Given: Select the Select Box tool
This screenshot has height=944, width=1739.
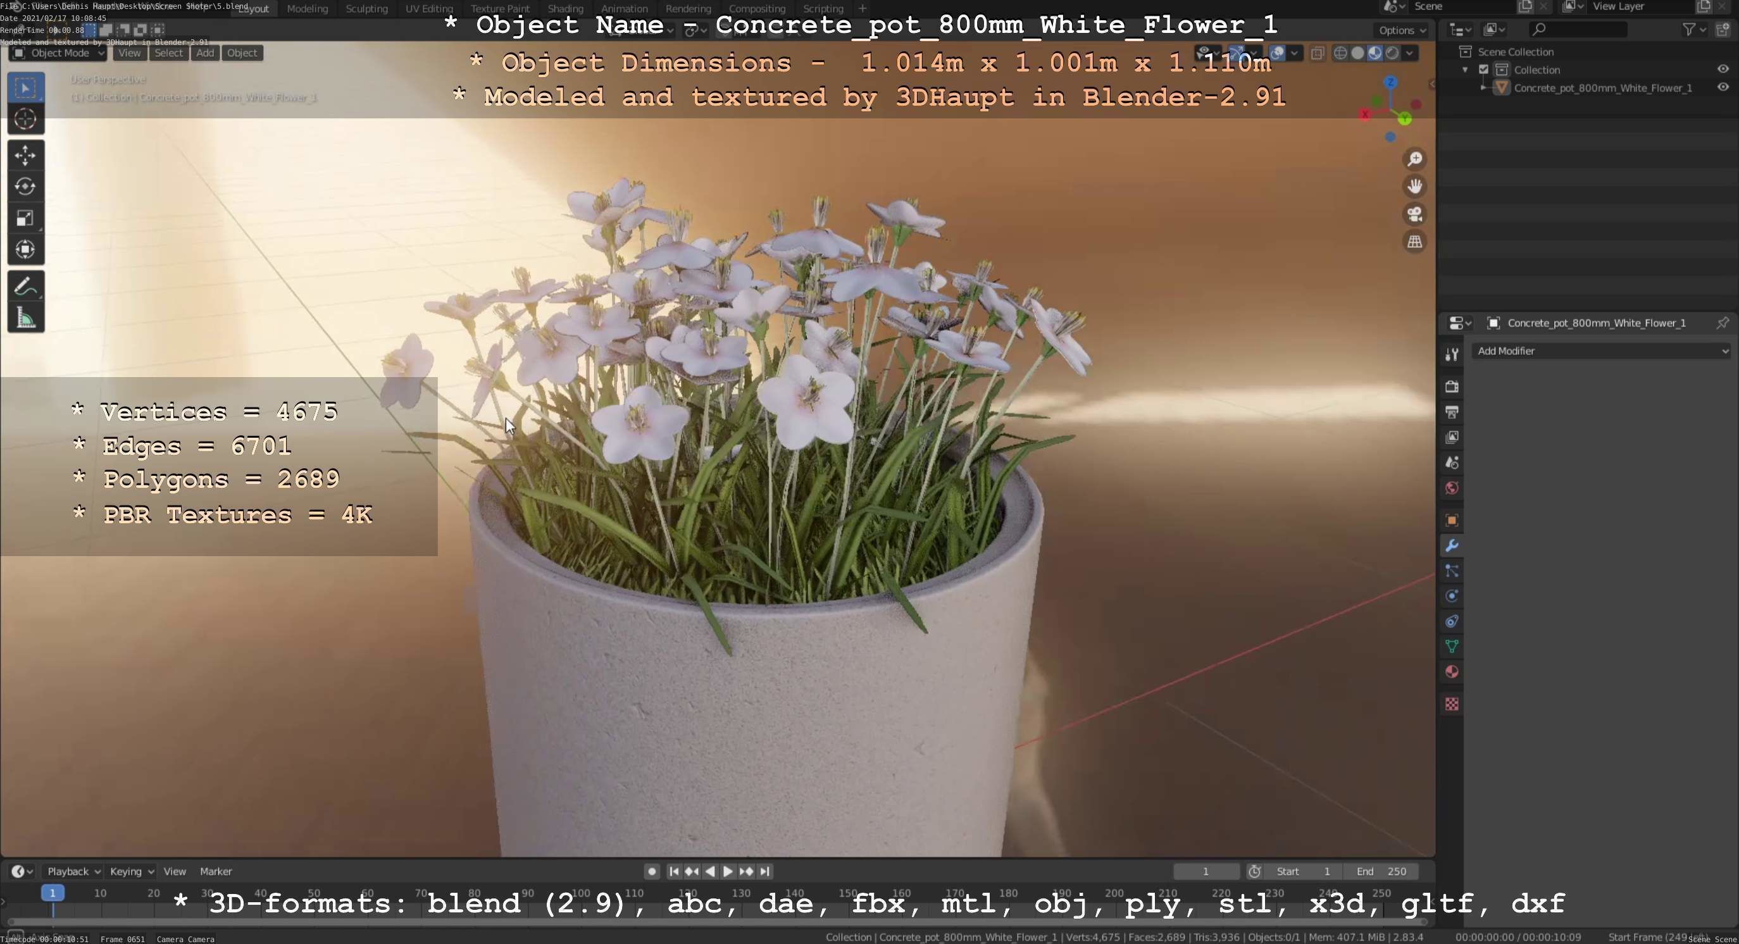Looking at the screenshot, I should 26,88.
